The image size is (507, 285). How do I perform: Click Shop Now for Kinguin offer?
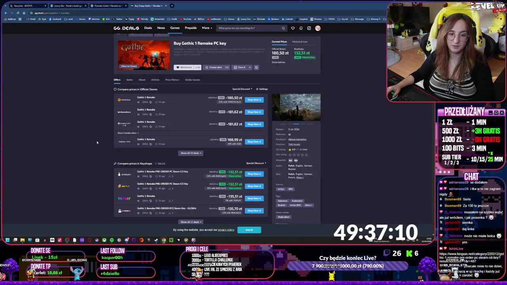(x=254, y=174)
